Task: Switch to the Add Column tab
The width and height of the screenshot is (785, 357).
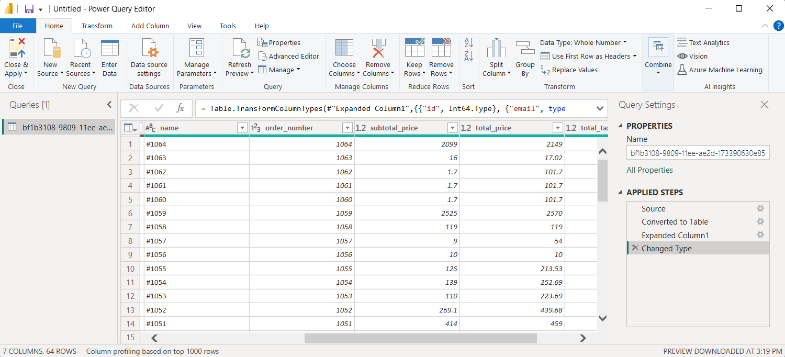Action: pos(150,26)
